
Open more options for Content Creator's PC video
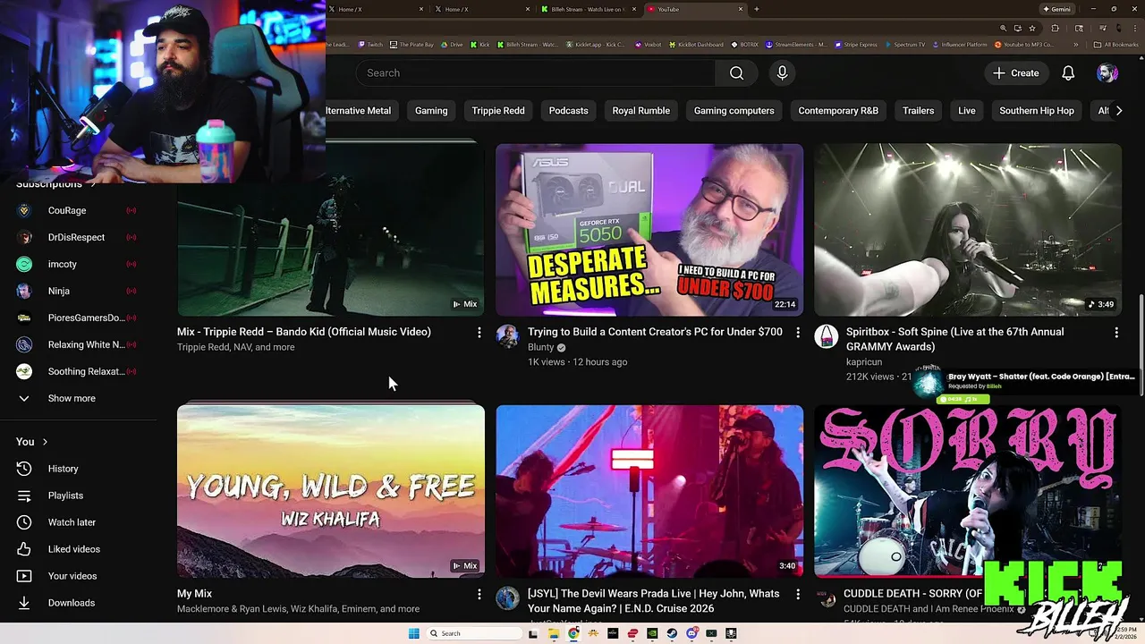798,333
